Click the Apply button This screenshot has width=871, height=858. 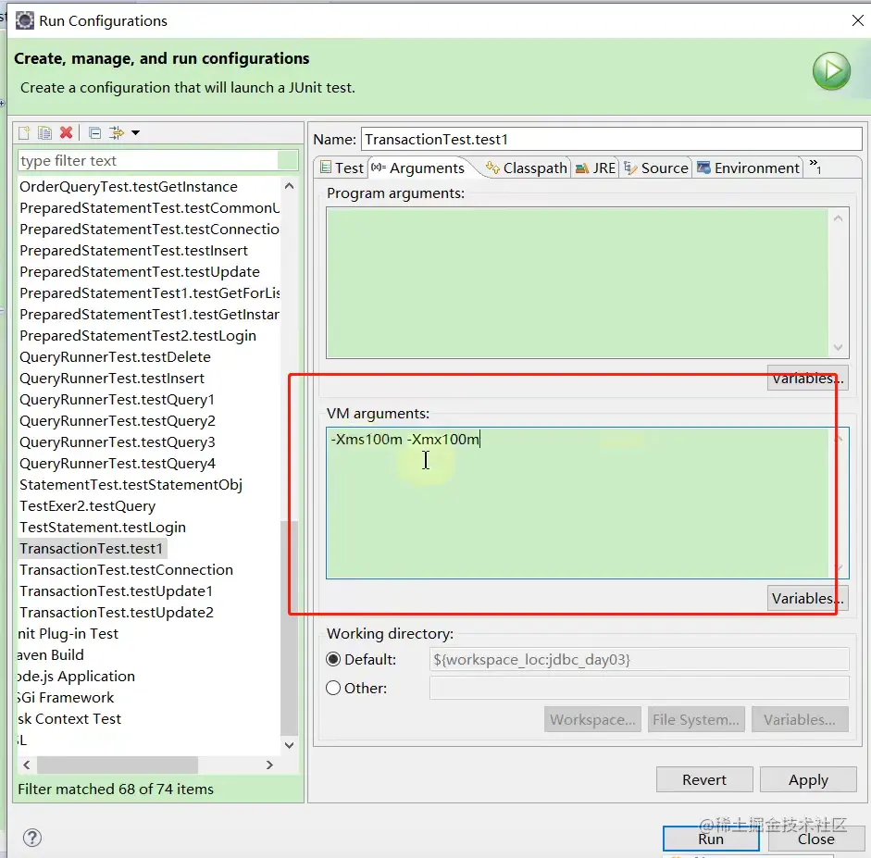coord(808,779)
